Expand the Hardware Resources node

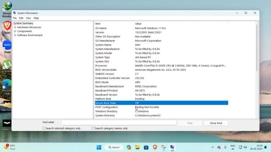[x=15, y=27]
